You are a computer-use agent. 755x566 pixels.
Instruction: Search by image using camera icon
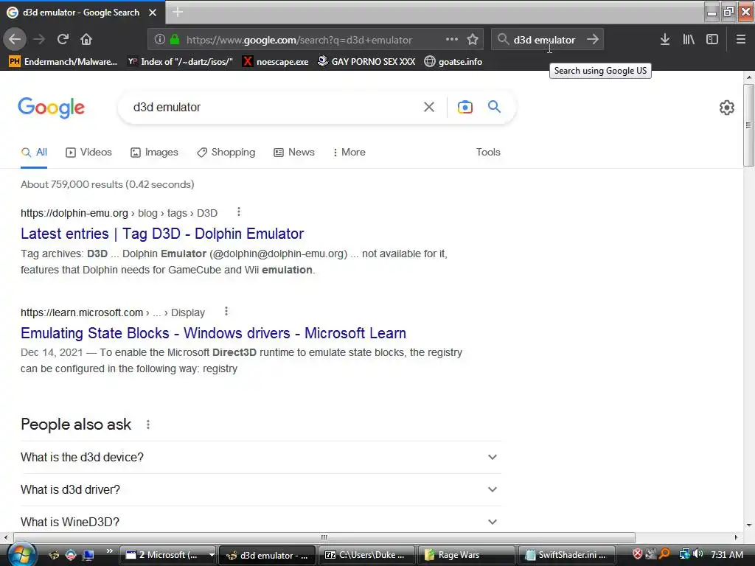(465, 107)
